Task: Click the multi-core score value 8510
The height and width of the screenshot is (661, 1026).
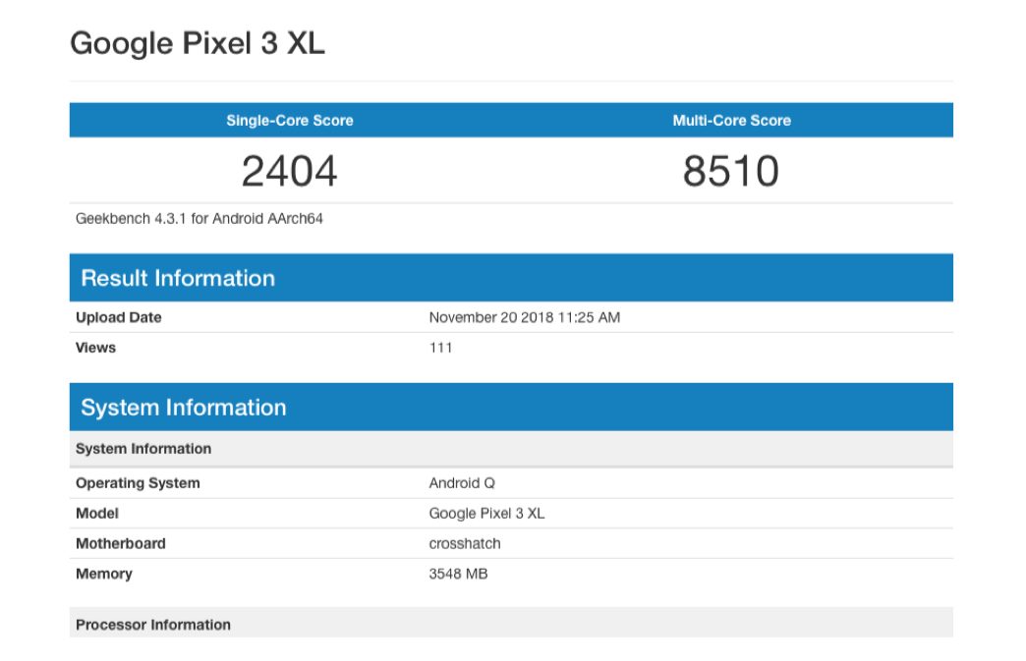Action: click(731, 172)
